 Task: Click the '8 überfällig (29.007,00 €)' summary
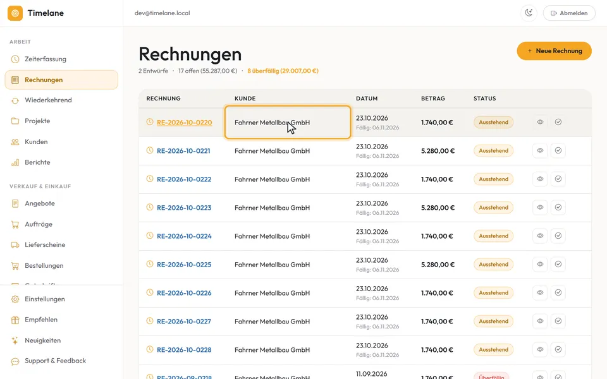(283, 71)
